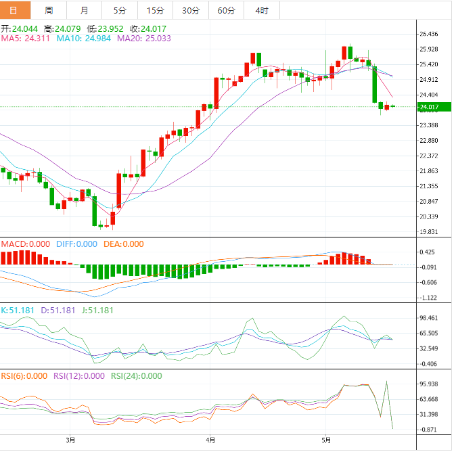The height and width of the screenshot is (456, 456).
Task: Click the DIFF:0.000 indicator label
Action: pos(76,244)
